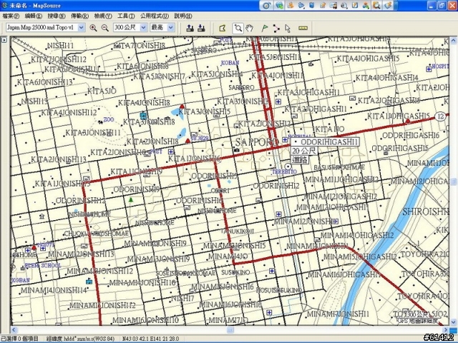Select the arrow Selection tool
The width and height of the screenshot is (458, 343).
[288, 29]
